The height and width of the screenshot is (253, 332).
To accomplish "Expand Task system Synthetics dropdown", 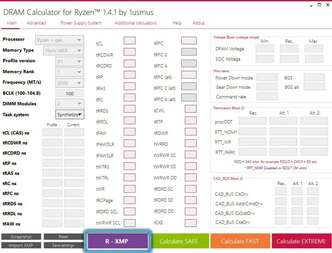I will click(x=70, y=114).
